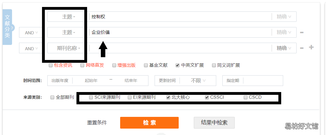Click the 更新时间 label
Image resolution: width=326 pixels, height=135 pixels.
(167, 81)
